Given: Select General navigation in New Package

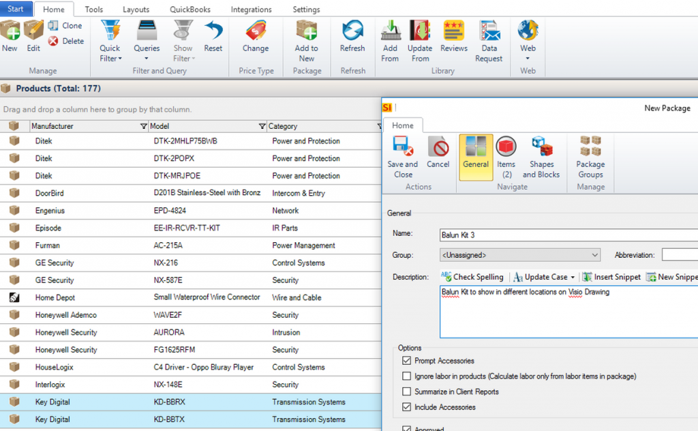Looking at the screenshot, I should (x=476, y=157).
